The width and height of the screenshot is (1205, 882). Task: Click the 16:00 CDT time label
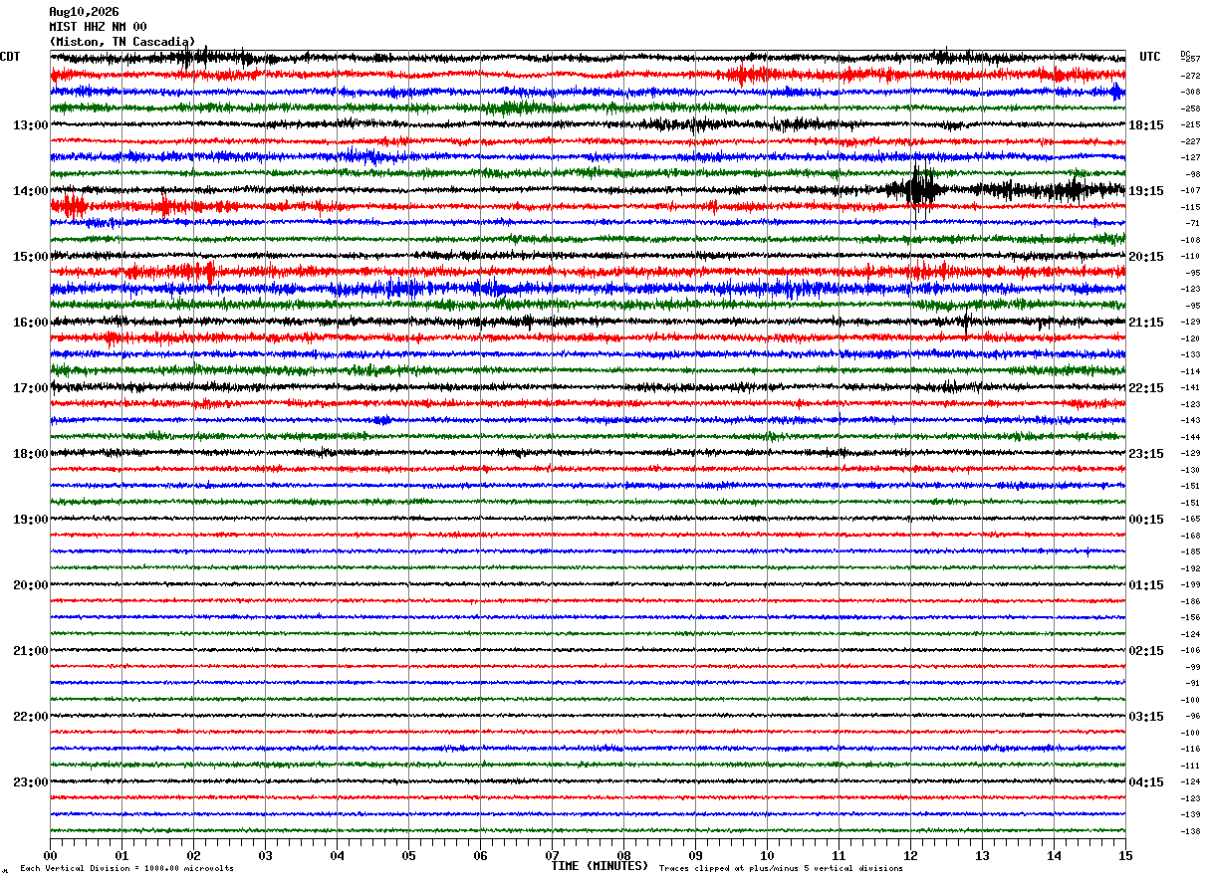pyautogui.click(x=30, y=323)
